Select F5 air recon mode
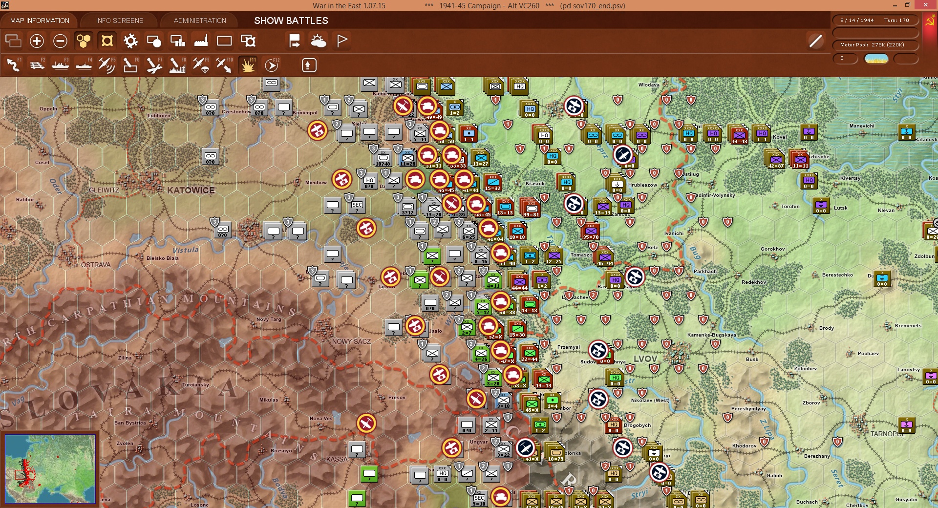The image size is (938, 508). [x=107, y=65]
